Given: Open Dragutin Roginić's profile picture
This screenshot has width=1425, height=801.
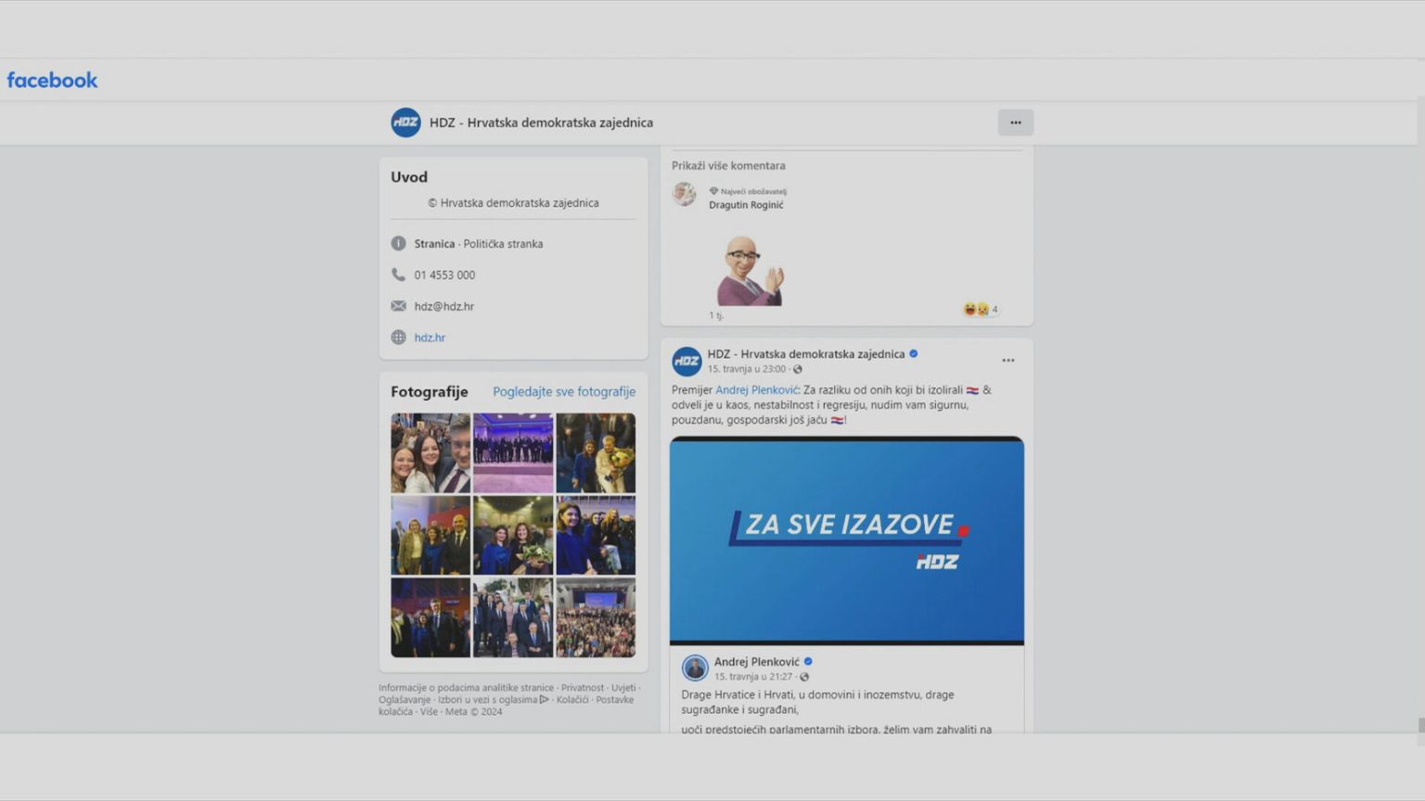Looking at the screenshot, I should [685, 194].
